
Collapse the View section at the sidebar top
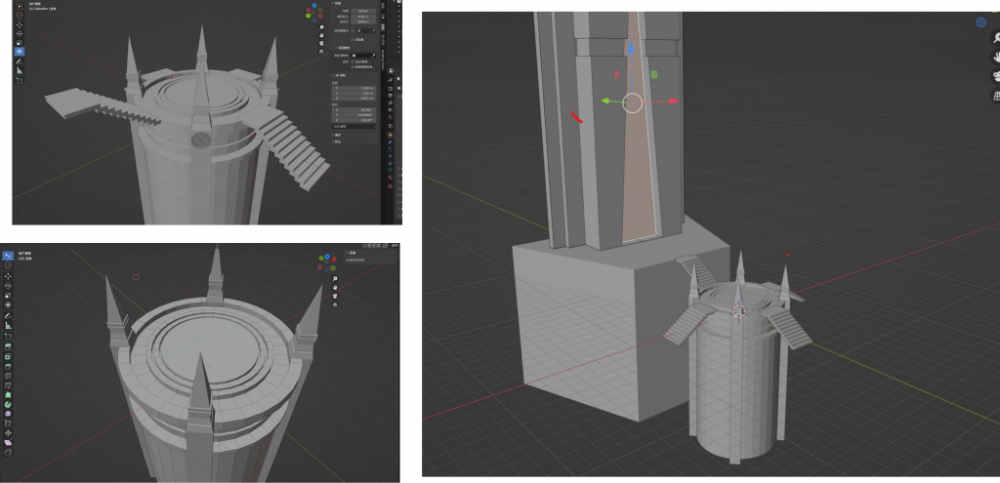pyautogui.click(x=335, y=3)
